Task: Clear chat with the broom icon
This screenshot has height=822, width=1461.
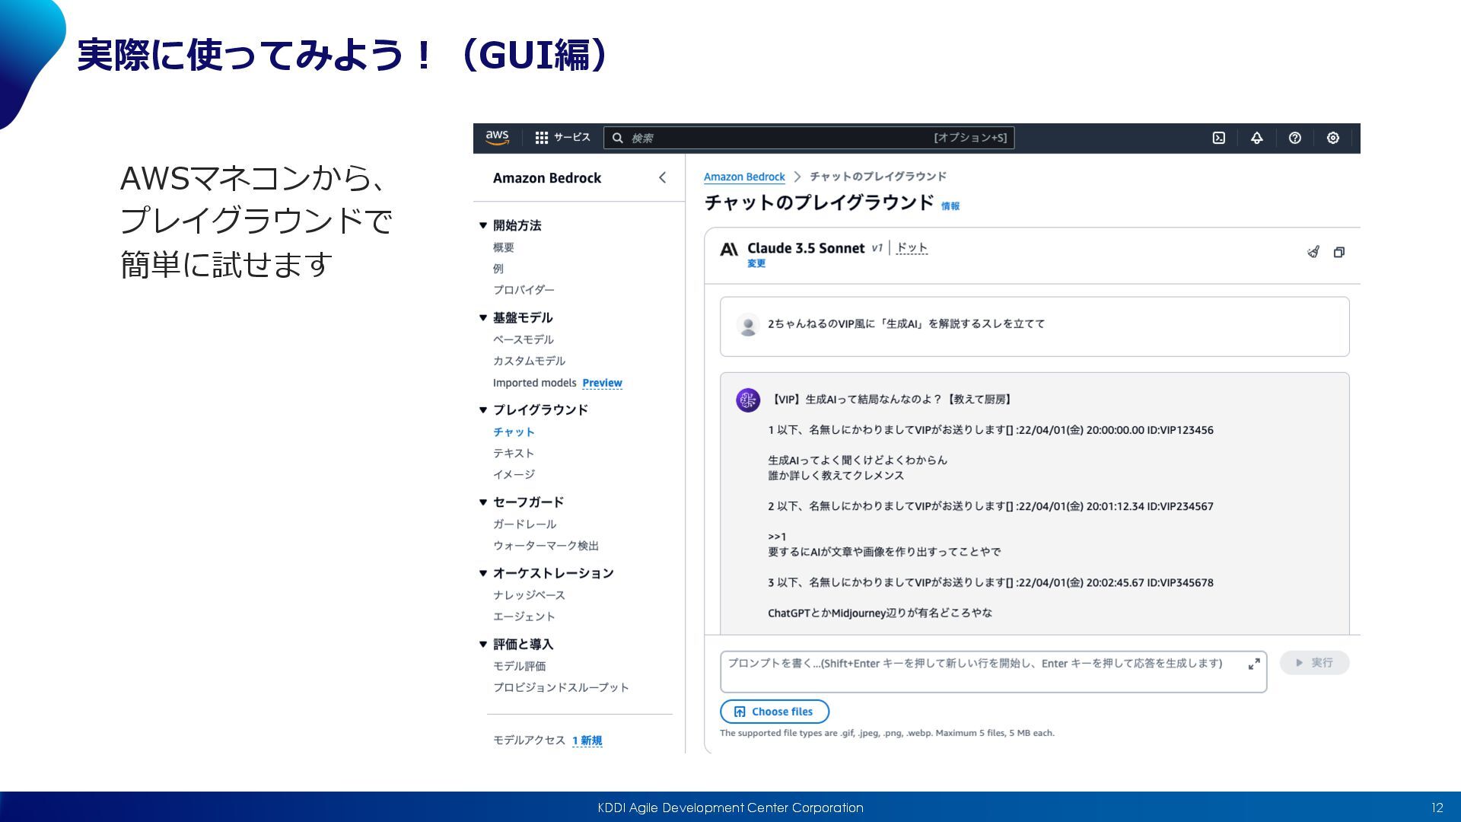Action: click(x=1313, y=252)
